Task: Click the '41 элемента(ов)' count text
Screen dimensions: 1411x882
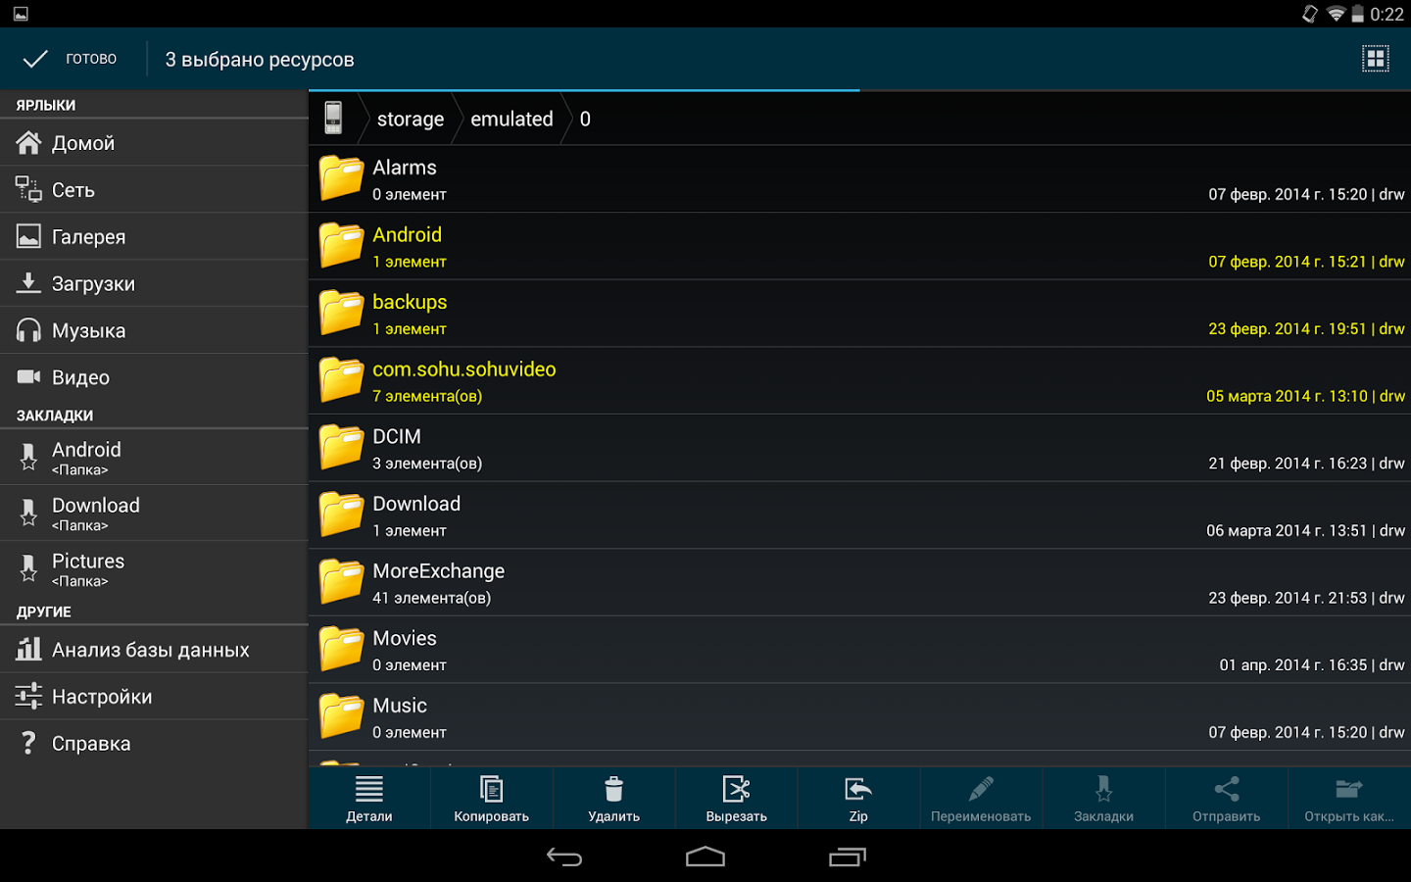Action: coord(431,598)
